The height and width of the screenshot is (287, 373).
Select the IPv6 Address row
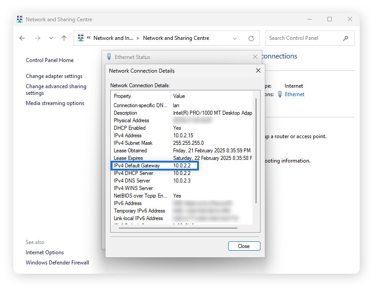[x=182, y=203]
